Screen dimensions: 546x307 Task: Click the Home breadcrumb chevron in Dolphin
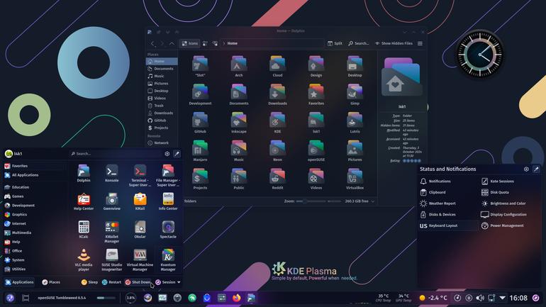click(223, 43)
